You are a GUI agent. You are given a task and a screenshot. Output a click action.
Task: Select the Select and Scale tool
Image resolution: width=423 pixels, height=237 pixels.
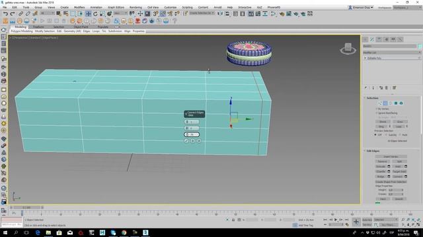click(102, 14)
